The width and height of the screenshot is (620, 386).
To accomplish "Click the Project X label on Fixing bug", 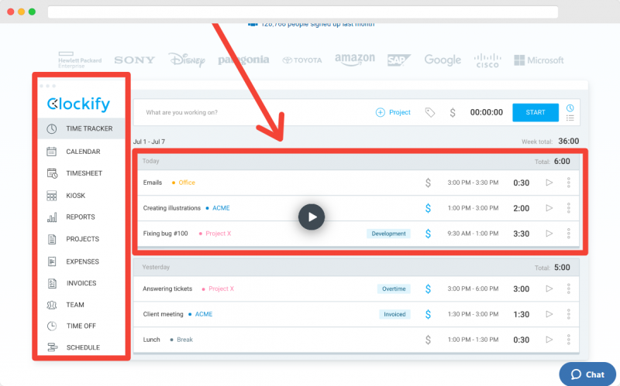I will pyautogui.click(x=219, y=234).
